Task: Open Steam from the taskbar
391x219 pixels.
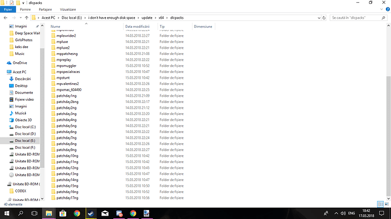Action: point(91,213)
